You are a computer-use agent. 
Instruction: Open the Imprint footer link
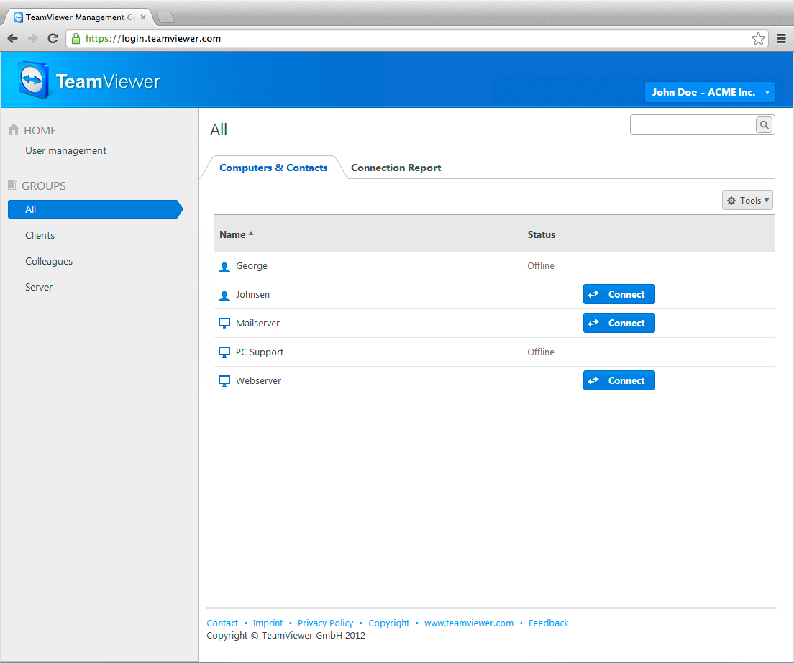(x=268, y=623)
